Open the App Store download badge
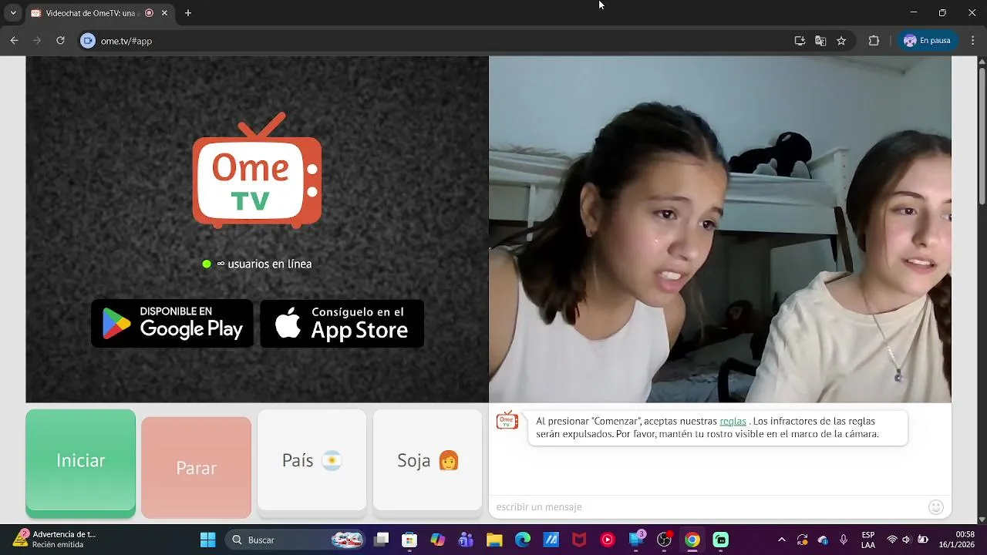 pos(342,324)
